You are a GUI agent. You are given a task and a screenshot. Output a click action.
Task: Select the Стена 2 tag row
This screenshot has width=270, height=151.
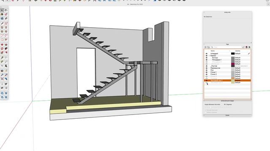[x=227, y=74]
